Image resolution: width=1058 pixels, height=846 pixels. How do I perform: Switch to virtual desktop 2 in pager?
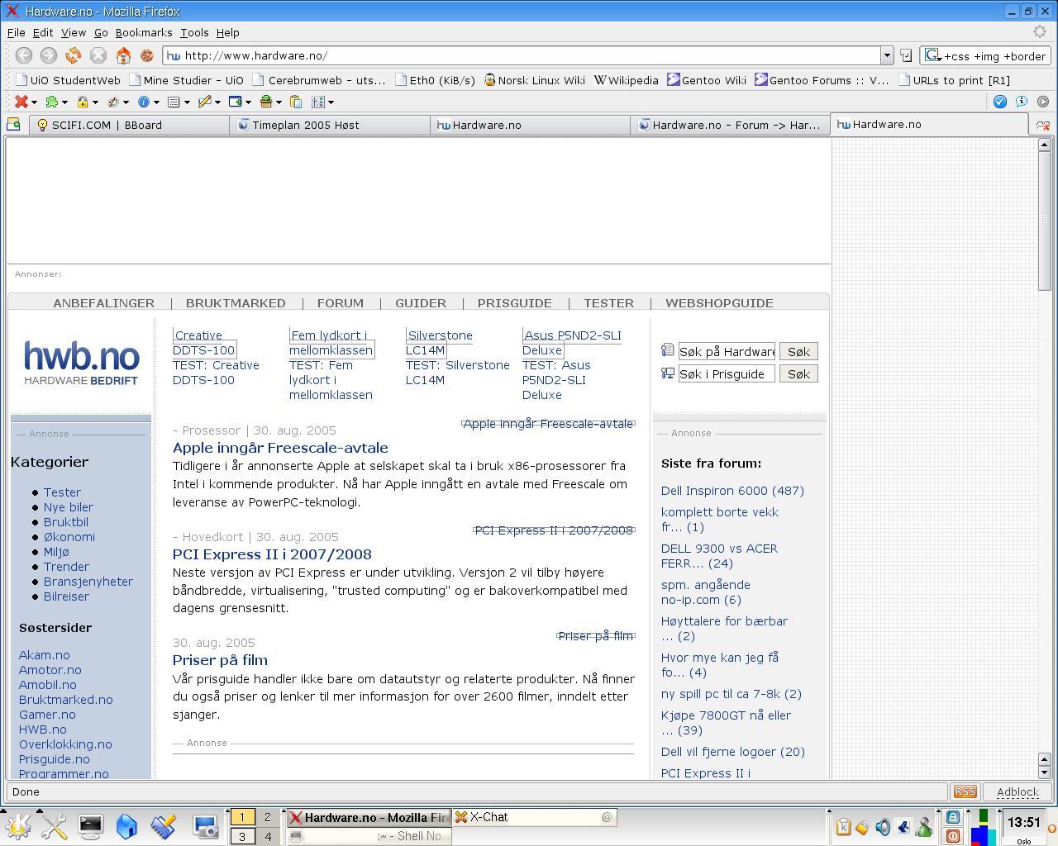click(267, 817)
